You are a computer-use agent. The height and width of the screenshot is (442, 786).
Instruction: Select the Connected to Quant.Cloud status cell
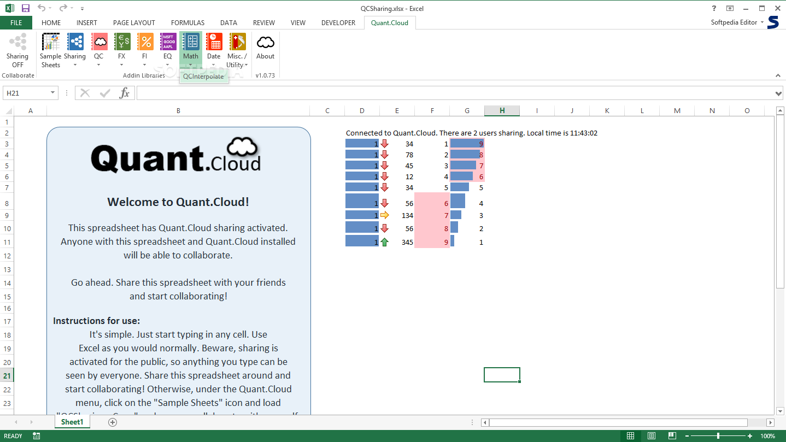[471, 133]
